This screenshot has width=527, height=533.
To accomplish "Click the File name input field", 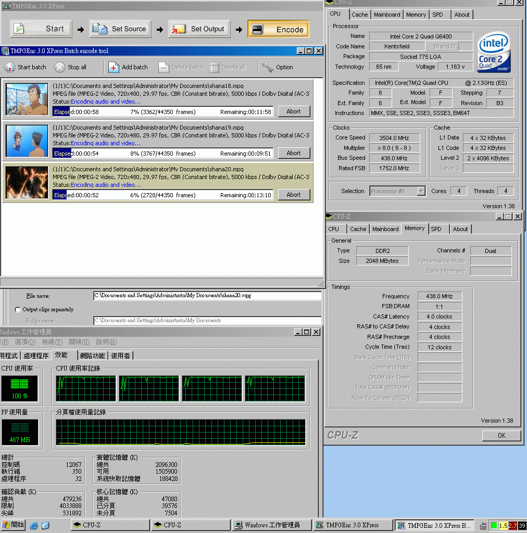I will 207,296.
